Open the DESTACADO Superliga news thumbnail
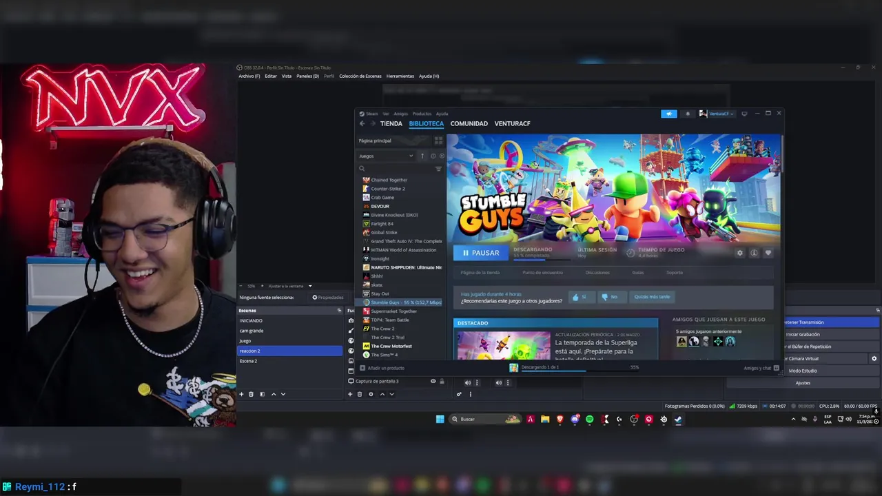882x496 pixels. point(504,345)
